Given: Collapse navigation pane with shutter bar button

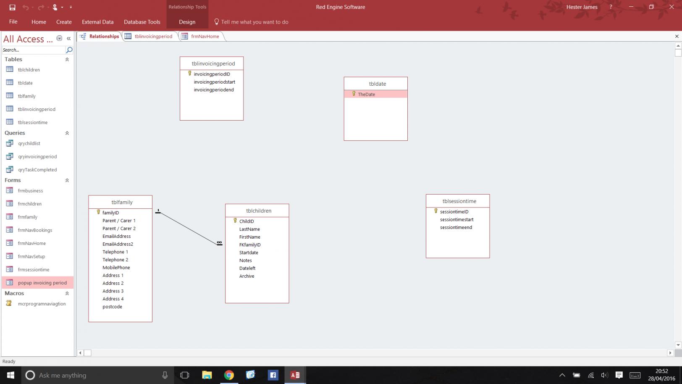Looking at the screenshot, I should [x=68, y=39].
